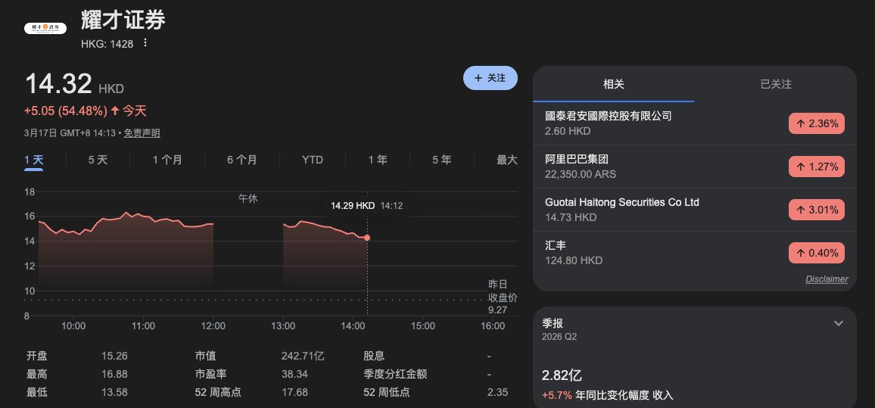Click the 最高 value 16.88

(x=114, y=374)
